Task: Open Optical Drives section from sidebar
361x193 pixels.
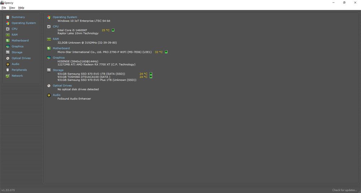Action: (x=21, y=58)
